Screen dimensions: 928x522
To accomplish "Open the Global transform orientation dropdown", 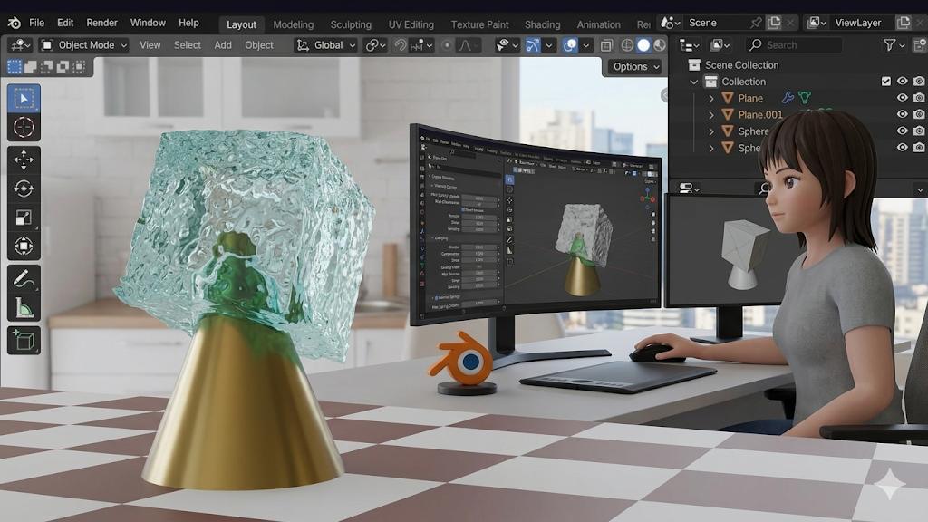I will [x=326, y=45].
